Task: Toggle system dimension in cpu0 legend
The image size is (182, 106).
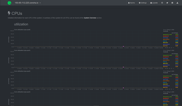Action: (x=167, y=44)
